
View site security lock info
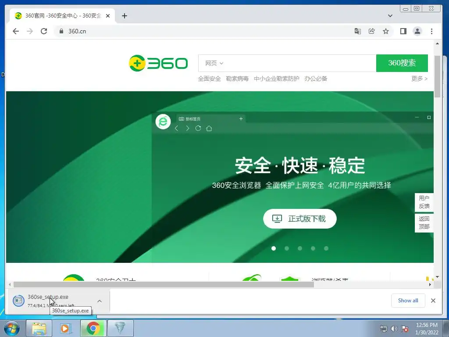tap(61, 31)
